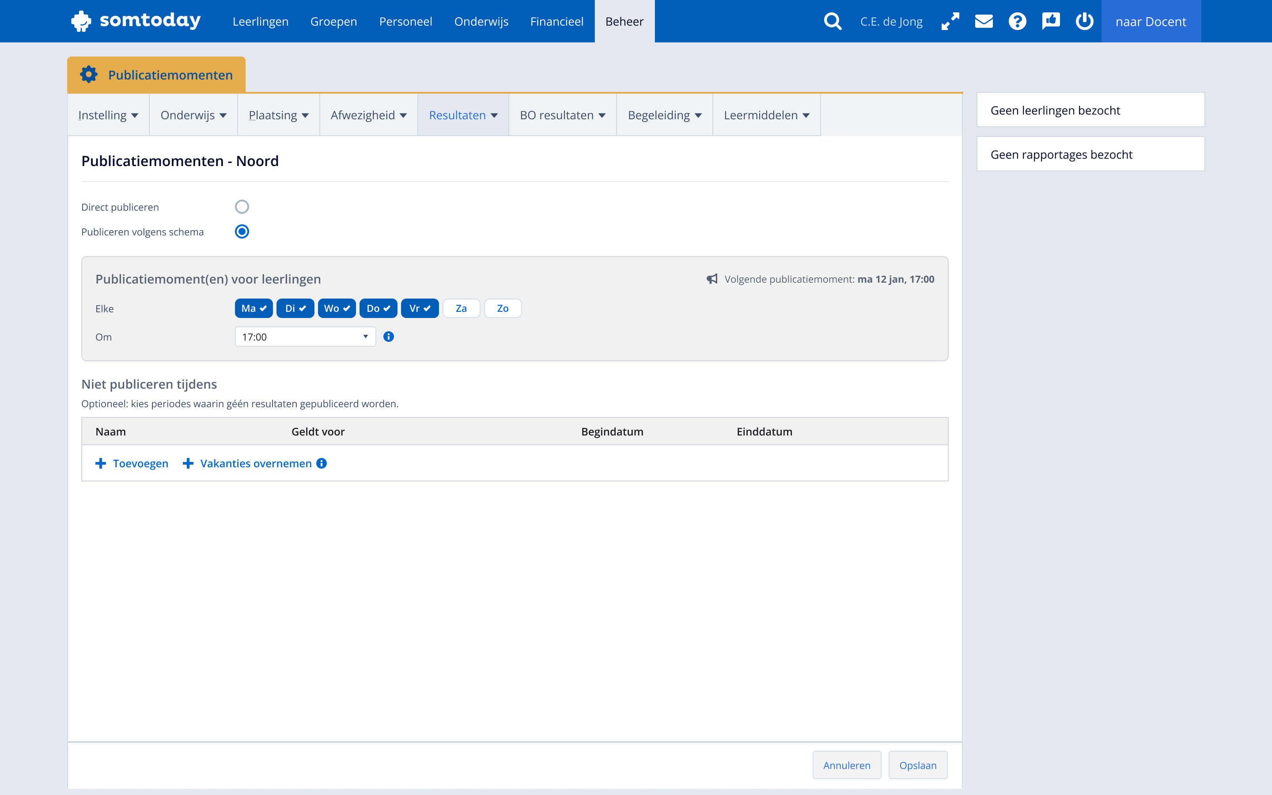Disable the Wo day toggle

point(337,309)
